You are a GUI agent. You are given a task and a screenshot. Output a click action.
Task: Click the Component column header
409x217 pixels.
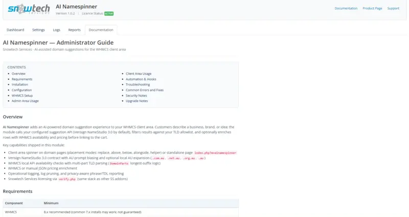pyautogui.click(x=14, y=203)
